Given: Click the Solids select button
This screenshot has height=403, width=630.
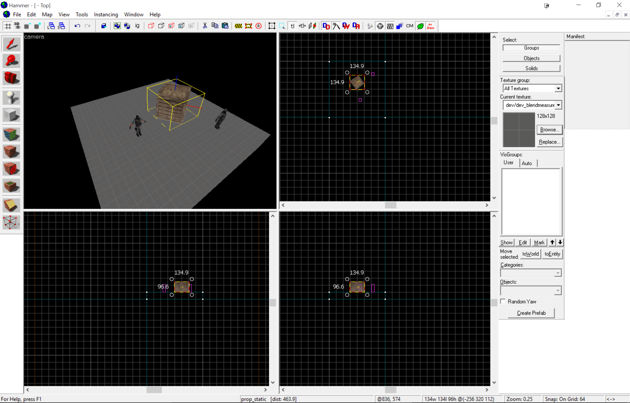Looking at the screenshot, I should pos(531,68).
